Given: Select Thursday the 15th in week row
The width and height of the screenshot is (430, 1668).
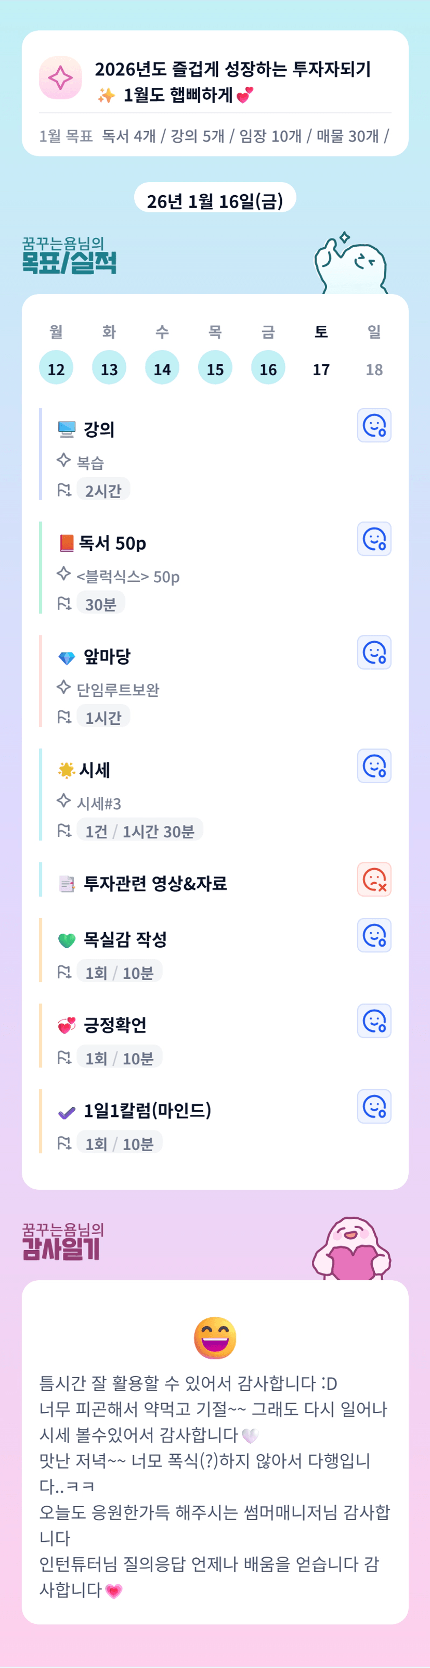Looking at the screenshot, I should point(215,368).
